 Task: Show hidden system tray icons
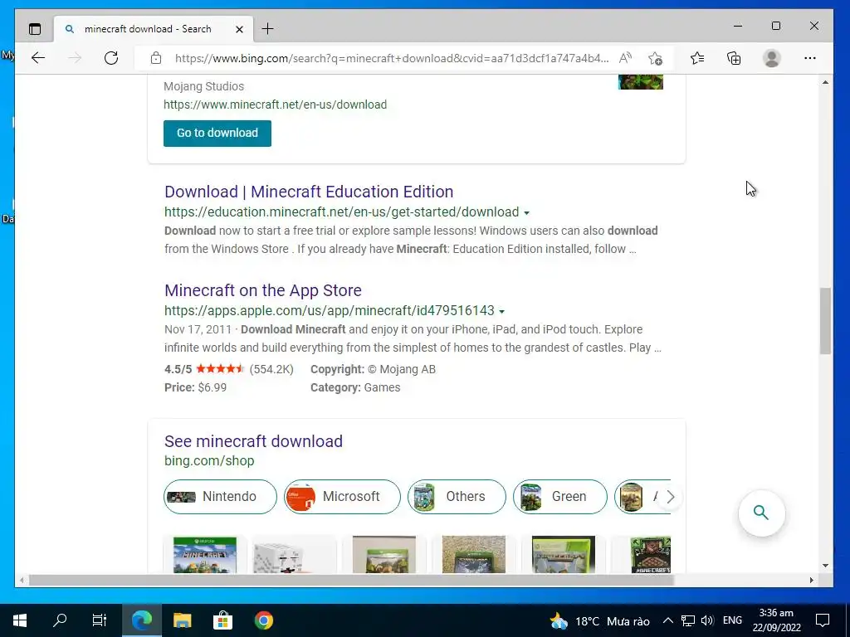tap(668, 620)
